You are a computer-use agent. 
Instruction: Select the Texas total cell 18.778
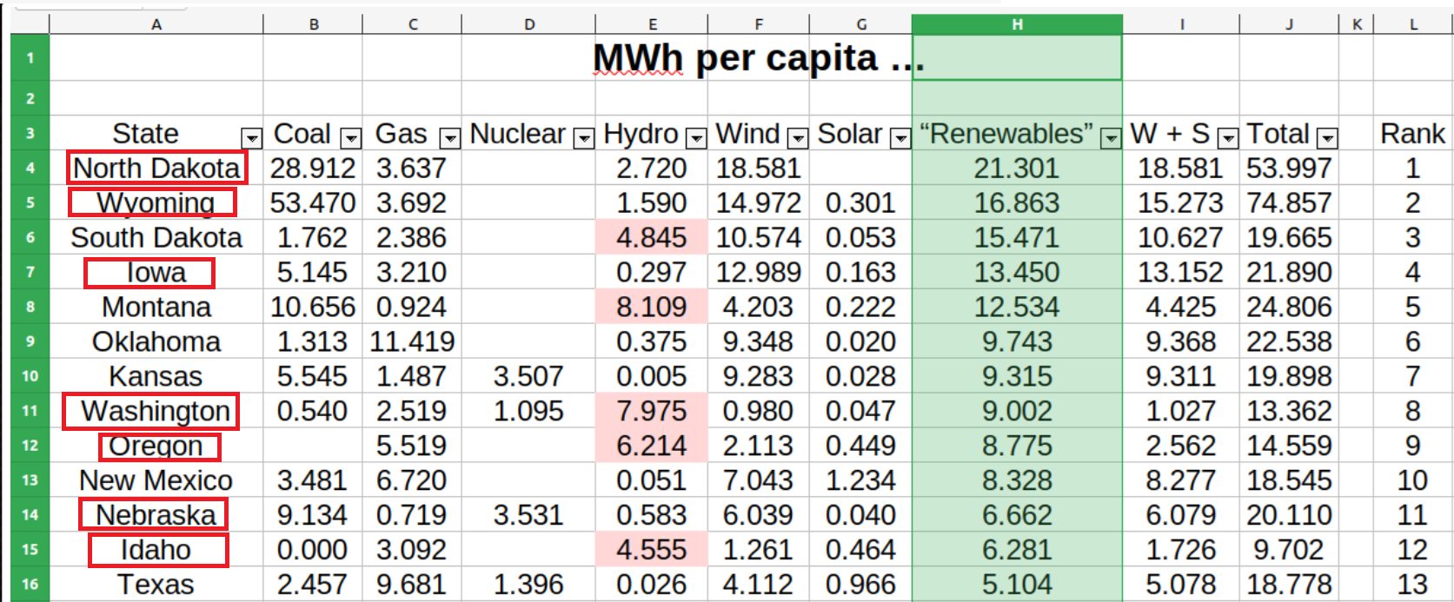[1289, 585]
